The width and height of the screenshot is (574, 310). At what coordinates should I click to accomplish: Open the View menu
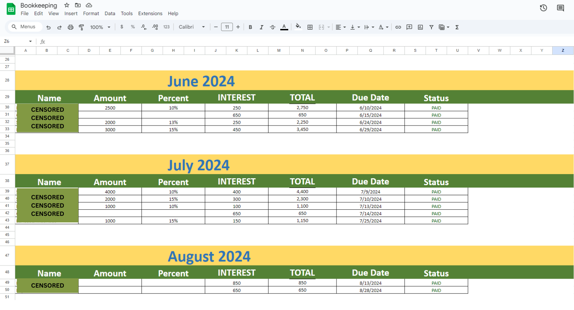click(x=53, y=13)
